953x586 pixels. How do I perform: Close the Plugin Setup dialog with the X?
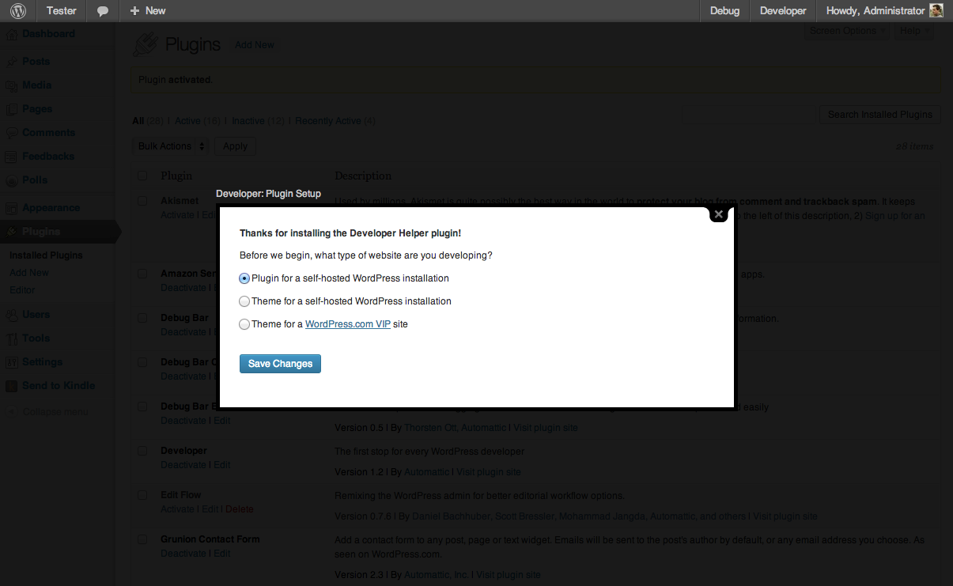pos(718,214)
